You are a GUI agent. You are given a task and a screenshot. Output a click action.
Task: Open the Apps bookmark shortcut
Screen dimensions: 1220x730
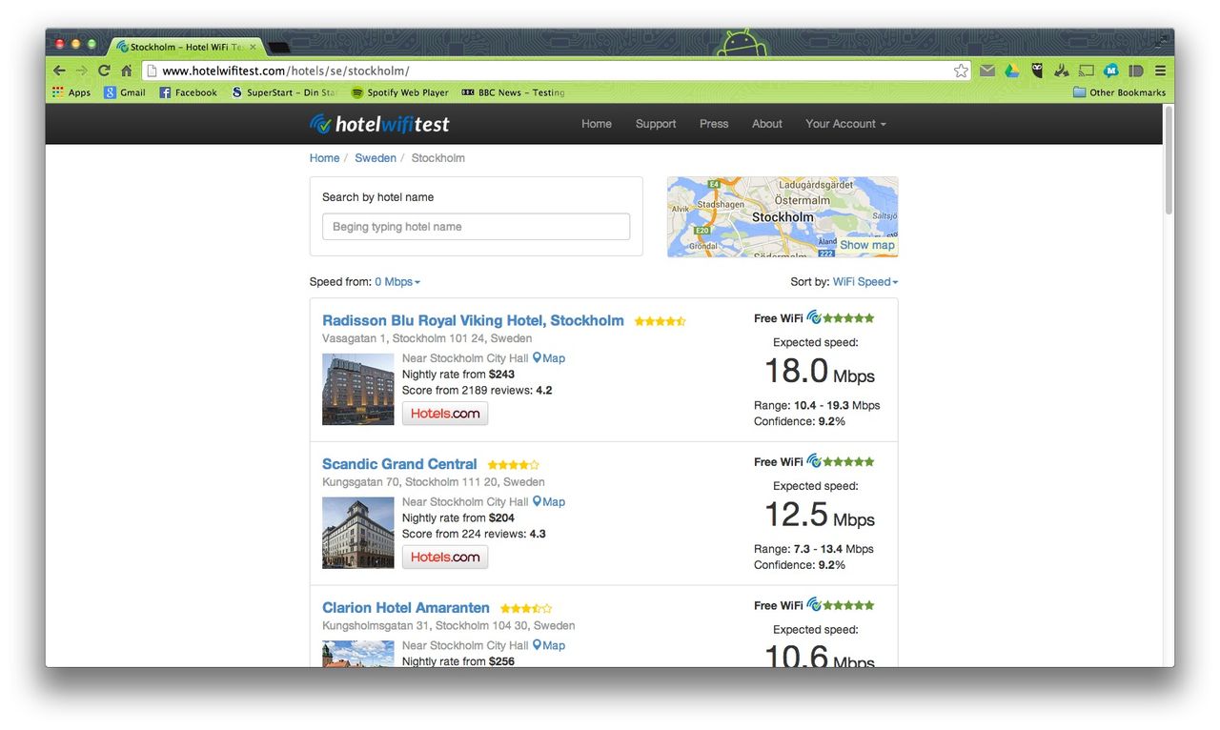71,92
